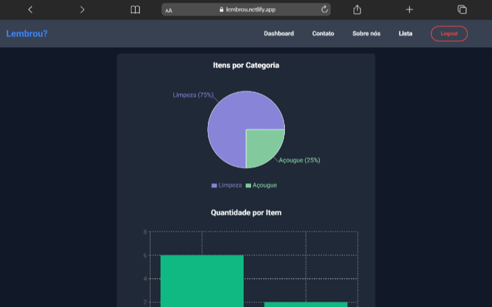Toggle the Açougue legend entry
This screenshot has width=492, height=307.
pyautogui.click(x=261, y=185)
